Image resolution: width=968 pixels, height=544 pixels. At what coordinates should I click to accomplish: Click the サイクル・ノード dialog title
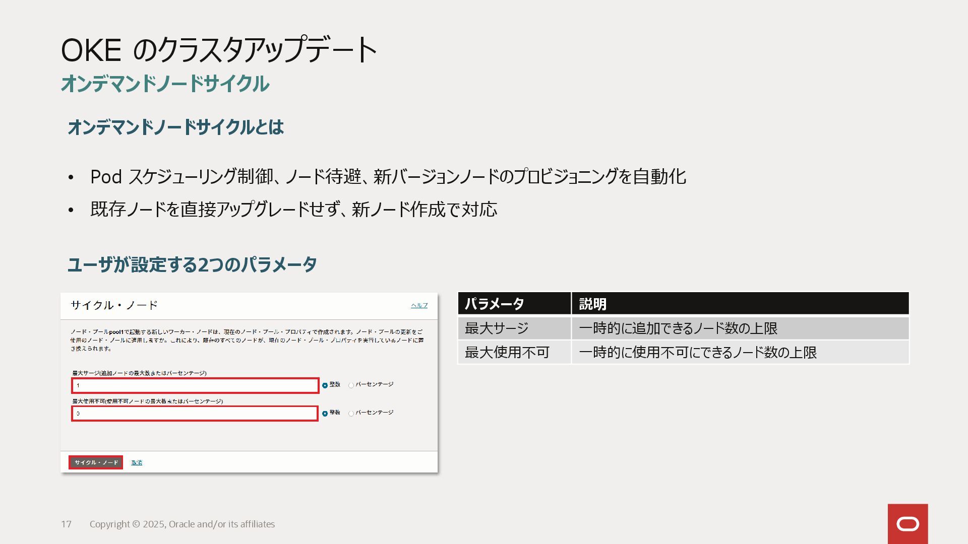pyautogui.click(x=114, y=305)
